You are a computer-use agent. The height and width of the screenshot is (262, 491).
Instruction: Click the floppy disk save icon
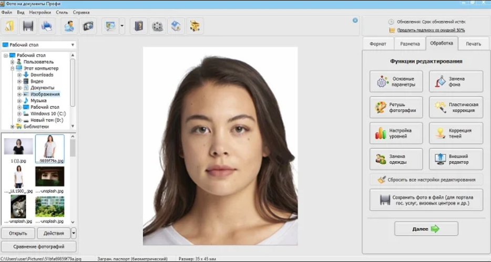coord(28,25)
